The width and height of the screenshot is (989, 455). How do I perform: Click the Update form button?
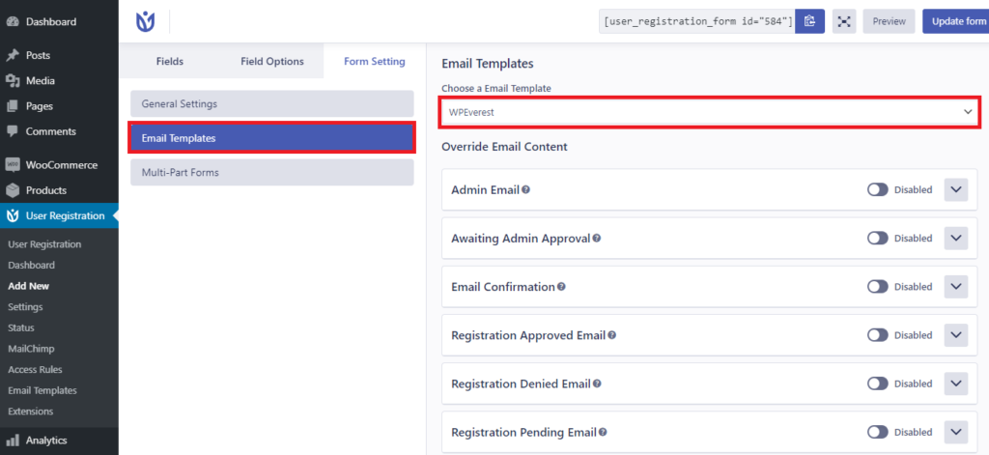click(955, 21)
